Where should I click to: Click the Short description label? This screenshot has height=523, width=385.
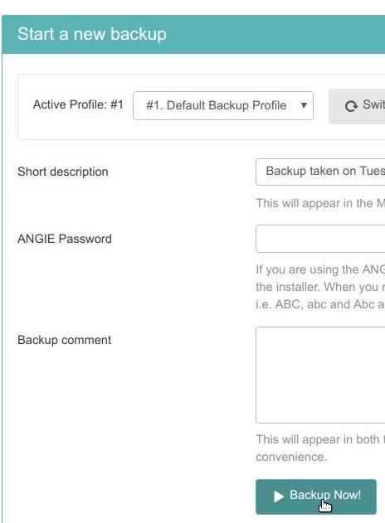tap(63, 172)
